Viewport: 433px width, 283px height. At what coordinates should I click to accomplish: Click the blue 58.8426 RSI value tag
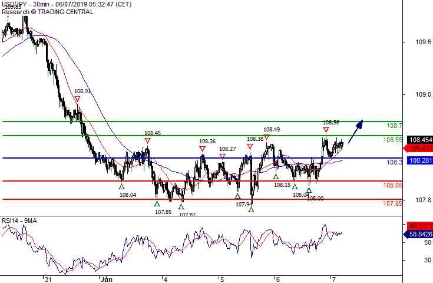[419, 235]
